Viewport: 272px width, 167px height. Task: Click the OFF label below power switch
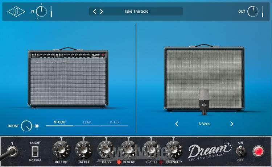[240, 160]
